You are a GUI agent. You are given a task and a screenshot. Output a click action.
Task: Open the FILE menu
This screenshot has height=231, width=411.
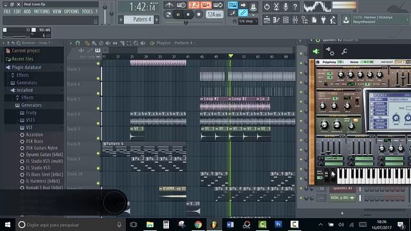tap(7, 12)
